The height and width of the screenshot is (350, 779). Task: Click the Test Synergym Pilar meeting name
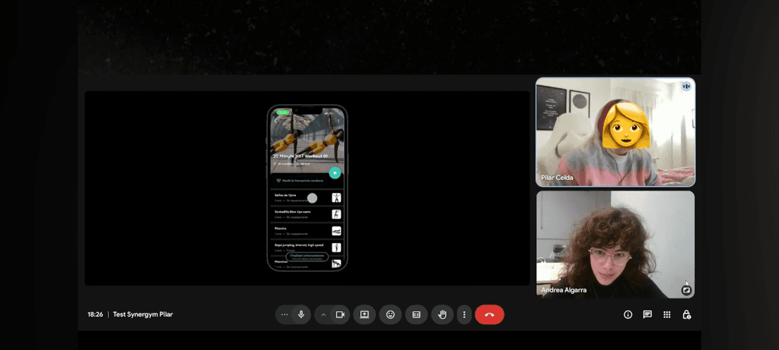(x=143, y=314)
